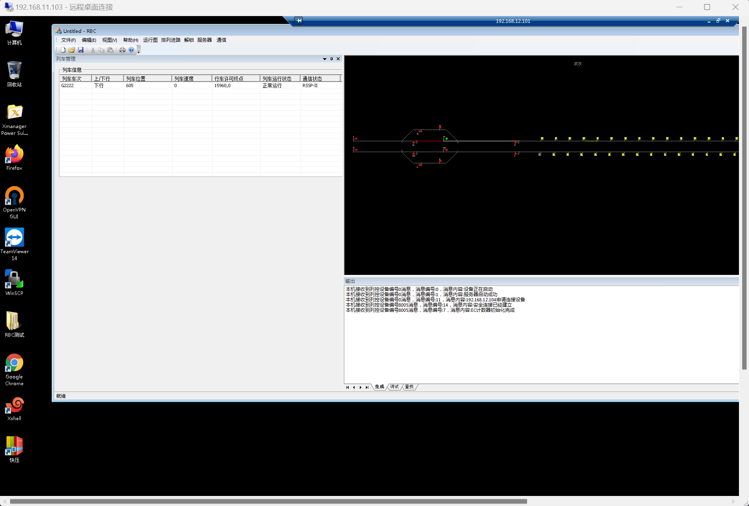Open the 计算机 desktop icon
This screenshot has height=506, width=749.
(x=14, y=33)
